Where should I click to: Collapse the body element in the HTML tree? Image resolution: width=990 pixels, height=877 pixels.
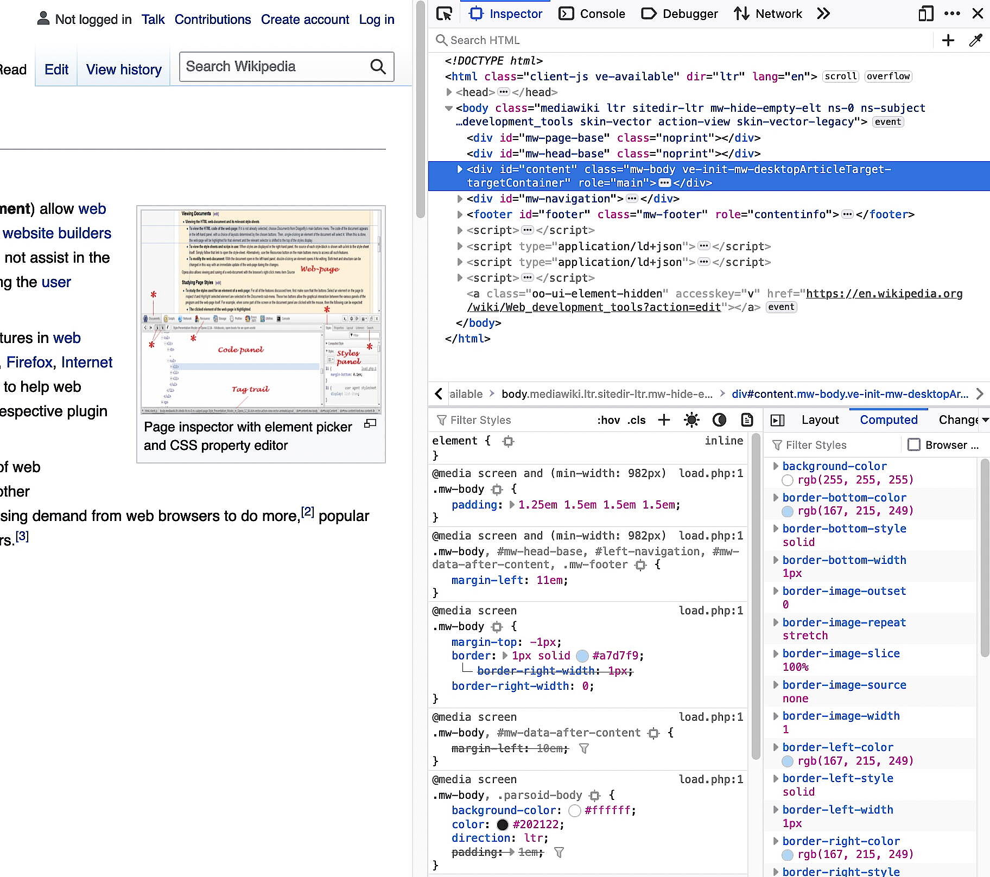448,107
